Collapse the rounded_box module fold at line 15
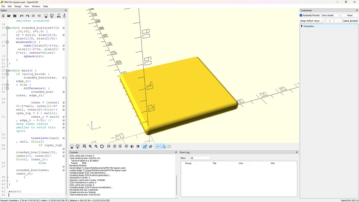This screenshot has width=359, height=202. tap(7, 28)
